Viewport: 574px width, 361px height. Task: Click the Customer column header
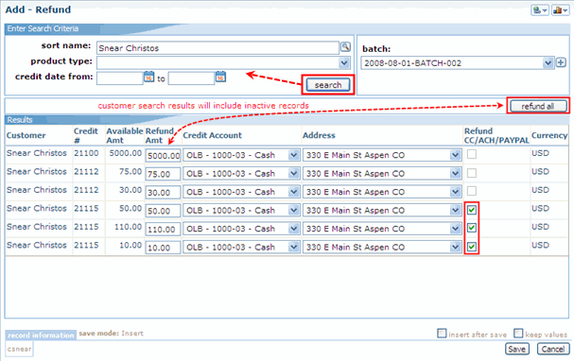click(x=26, y=135)
